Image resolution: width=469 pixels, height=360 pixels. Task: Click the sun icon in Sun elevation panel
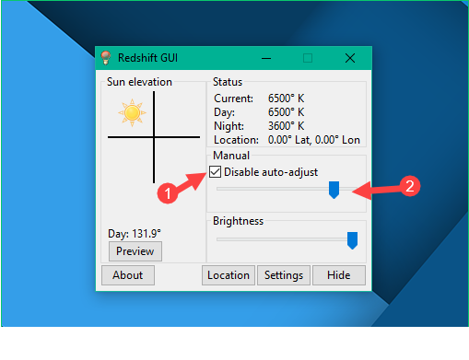point(132,112)
